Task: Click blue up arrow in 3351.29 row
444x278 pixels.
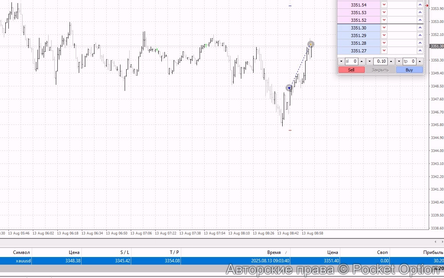Action: [x=420, y=36]
